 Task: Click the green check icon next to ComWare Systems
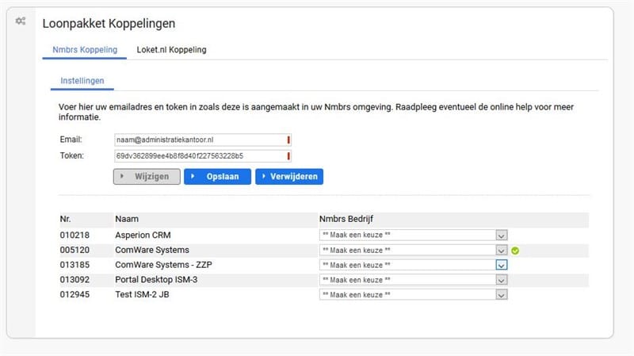point(514,251)
